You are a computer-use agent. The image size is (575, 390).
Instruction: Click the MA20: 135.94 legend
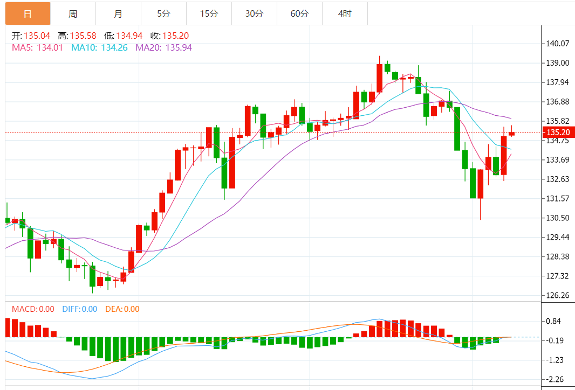click(x=163, y=47)
